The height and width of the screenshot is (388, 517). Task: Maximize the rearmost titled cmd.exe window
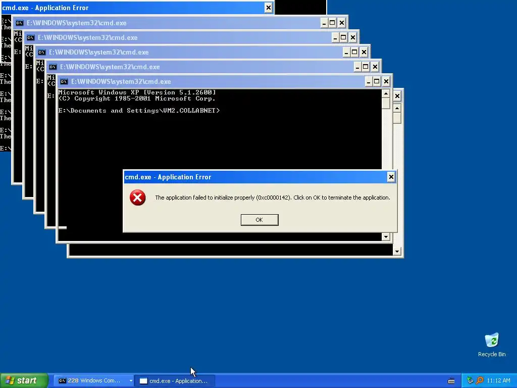332,23
